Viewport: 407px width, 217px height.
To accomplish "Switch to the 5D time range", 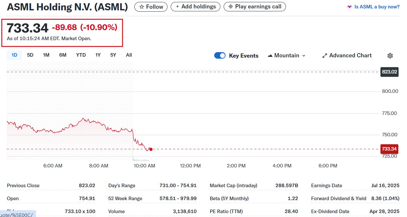I will 30,55.
